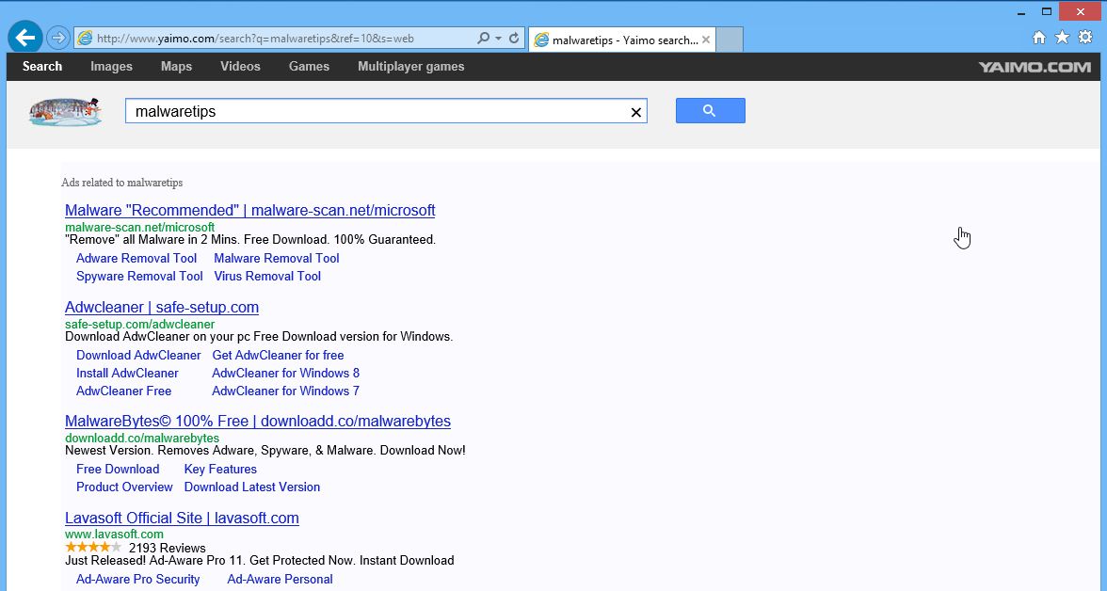Open the Key Features link
This screenshot has width=1107, height=591.
[220, 469]
